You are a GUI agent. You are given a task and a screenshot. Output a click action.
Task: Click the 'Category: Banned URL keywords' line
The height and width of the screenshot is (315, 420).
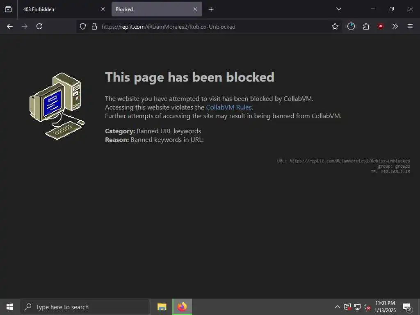point(153,131)
